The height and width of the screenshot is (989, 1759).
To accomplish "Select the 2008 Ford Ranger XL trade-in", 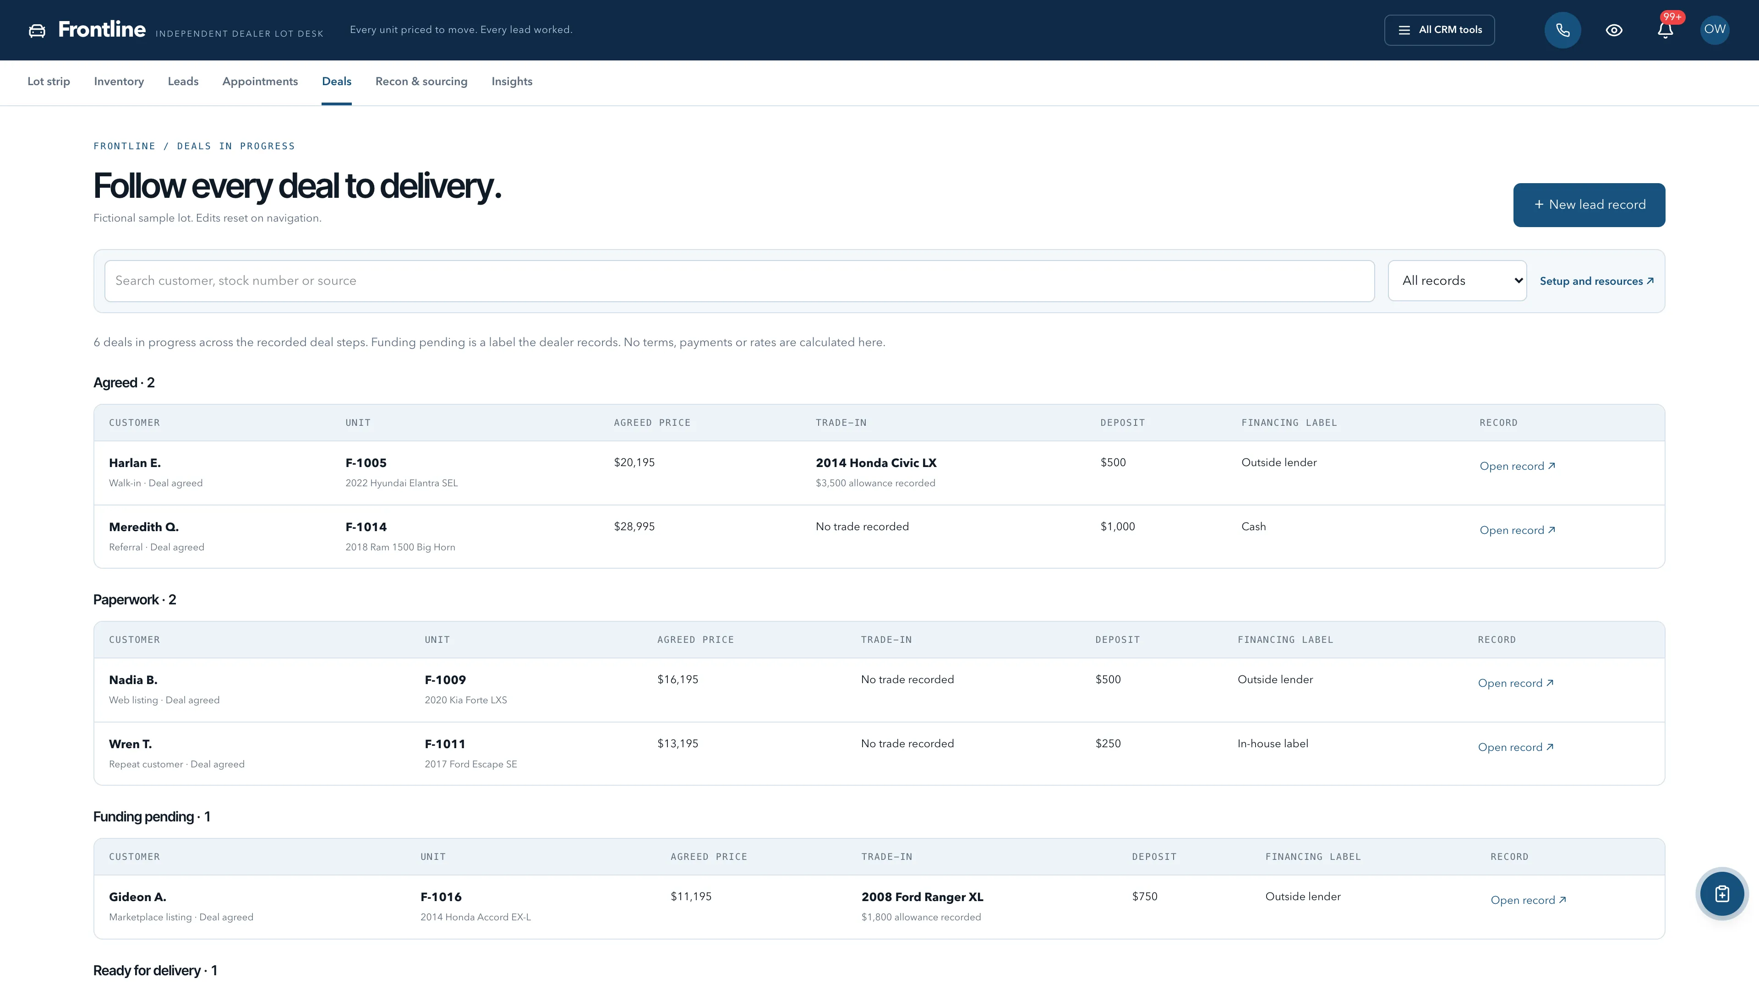I will point(922,897).
